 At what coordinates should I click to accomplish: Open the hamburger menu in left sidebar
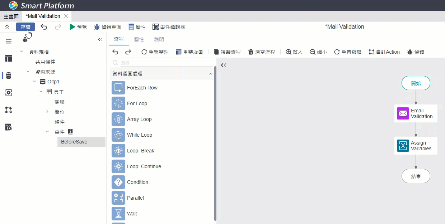point(9,41)
